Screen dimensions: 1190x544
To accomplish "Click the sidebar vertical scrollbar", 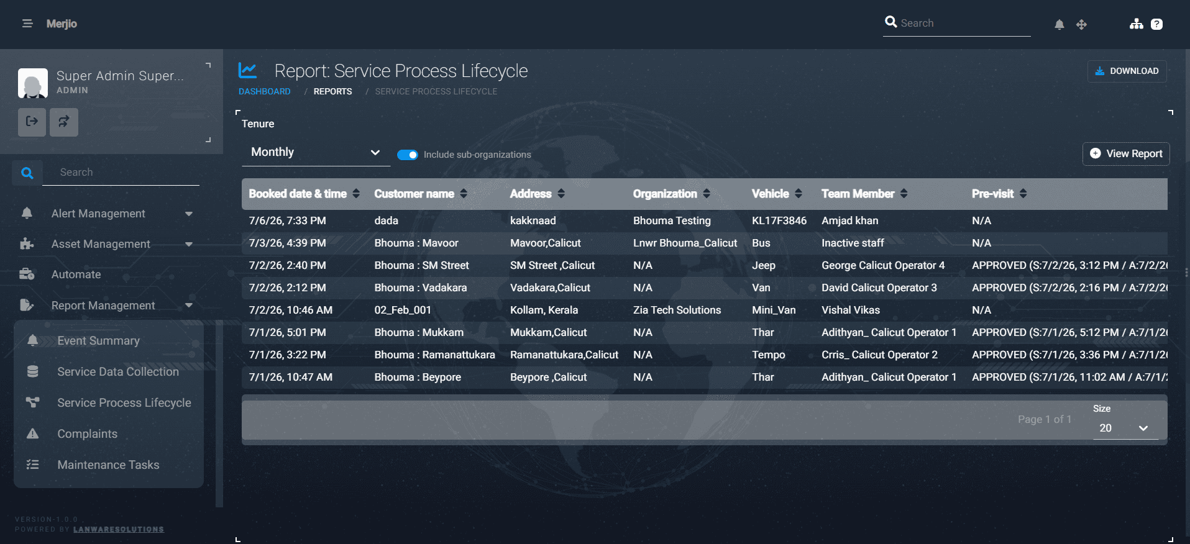I will point(219,413).
